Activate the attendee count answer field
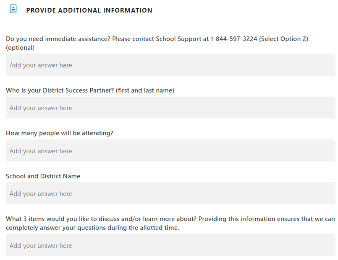The width and height of the screenshot is (338, 260). click(x=170, y=151)
